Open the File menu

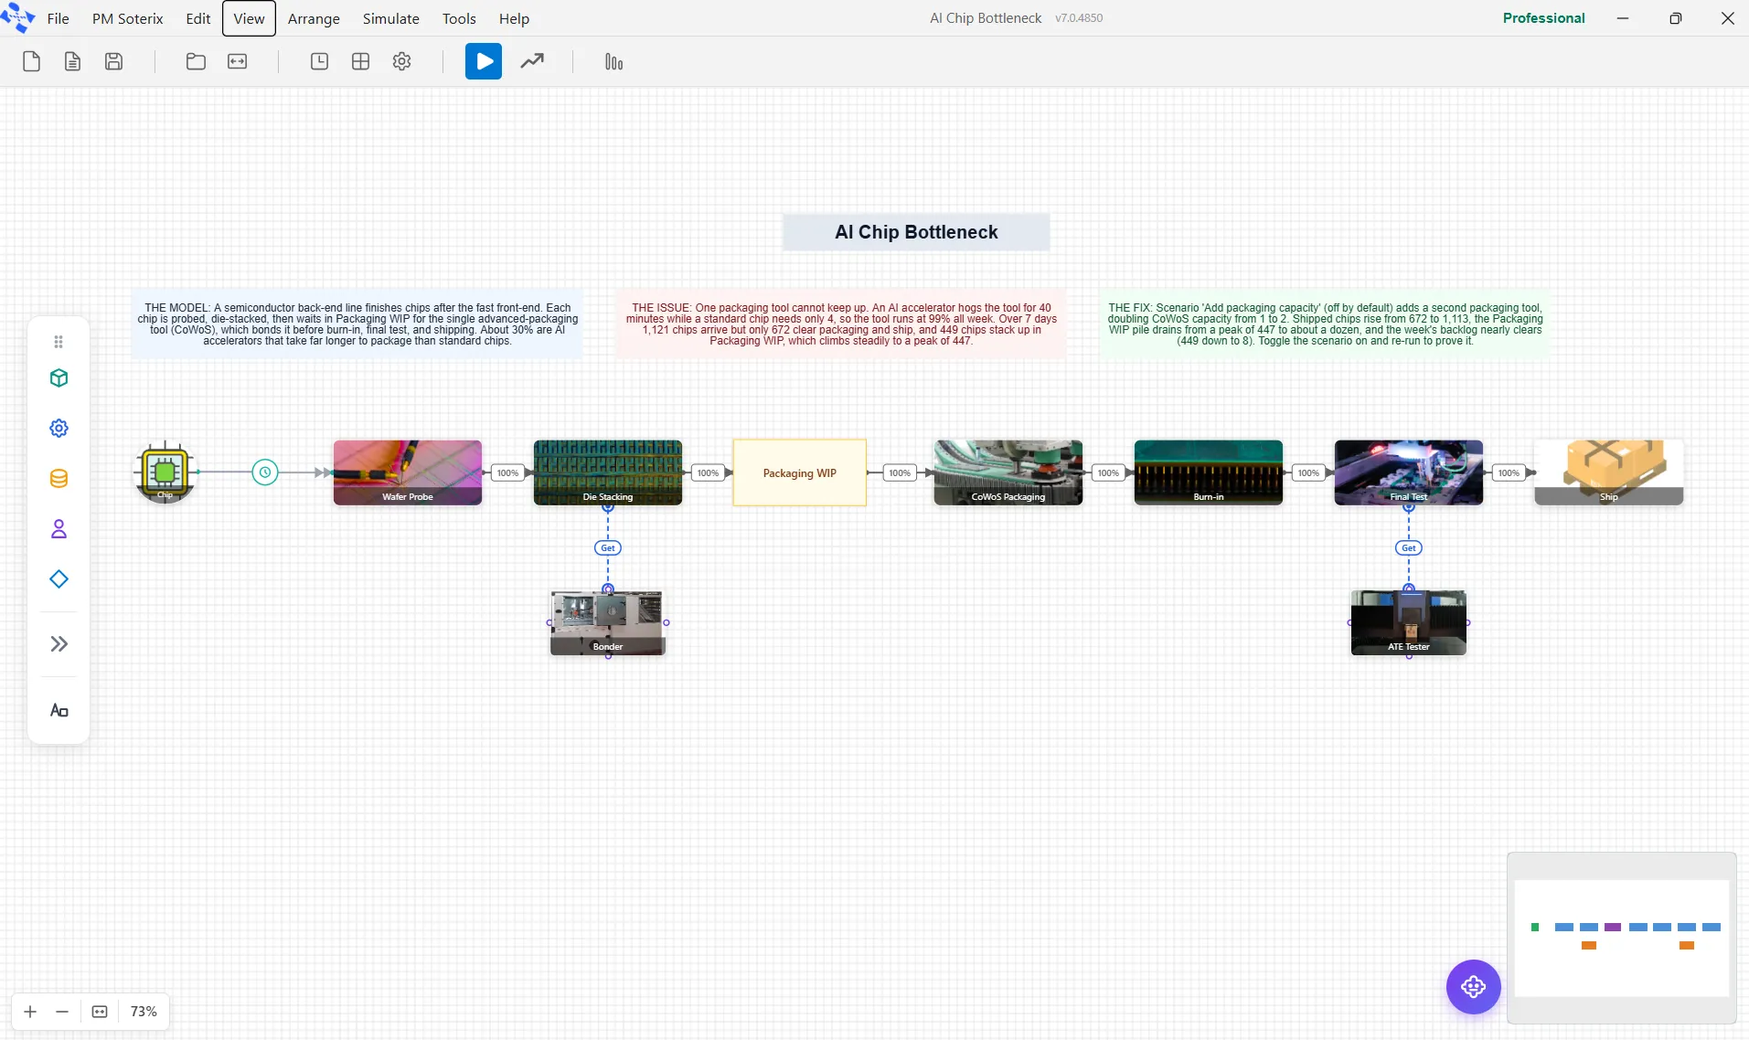58,18
